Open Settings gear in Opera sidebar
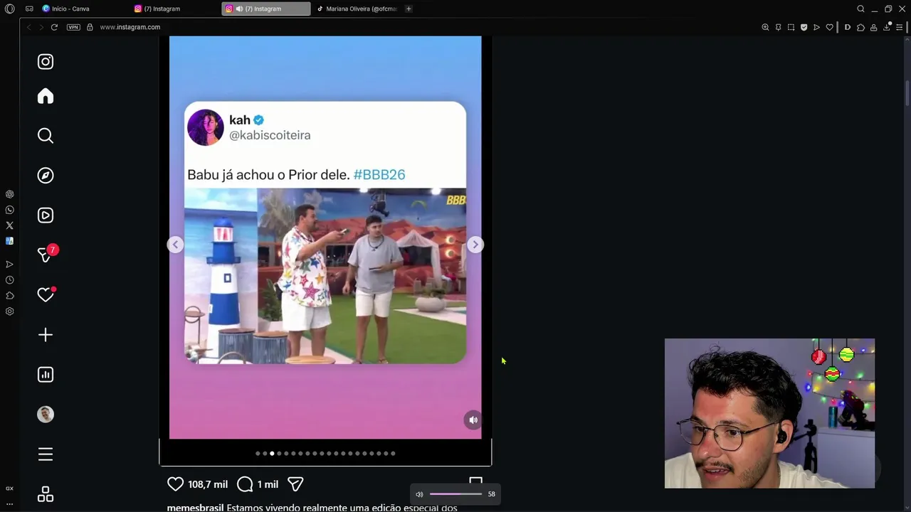The width and height of the screenshot is (911, 512). click(9, 311)
